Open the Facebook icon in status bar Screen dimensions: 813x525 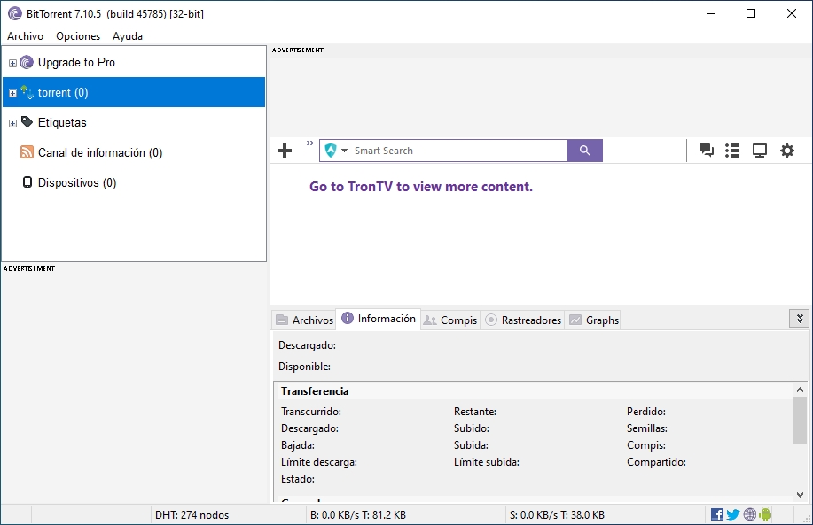pos(717,514)
